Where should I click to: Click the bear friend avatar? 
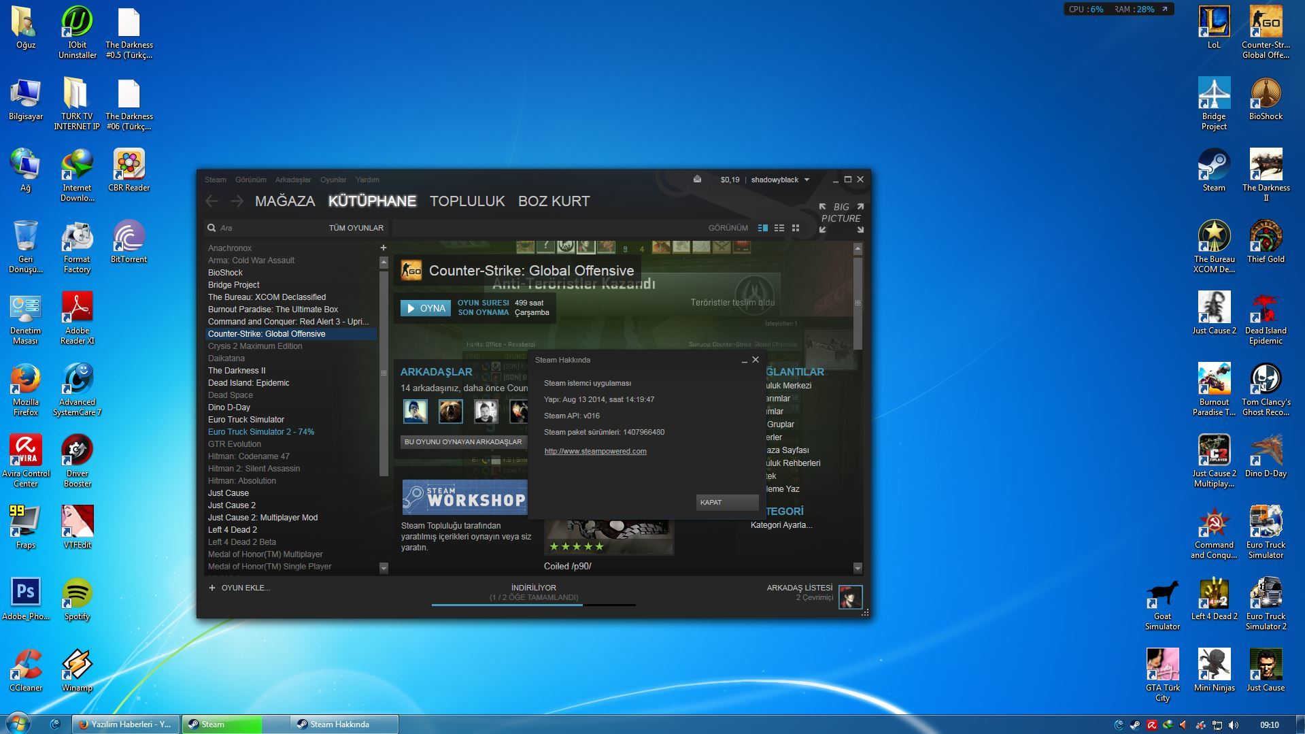pyautogui.click(x=450, y=411)
